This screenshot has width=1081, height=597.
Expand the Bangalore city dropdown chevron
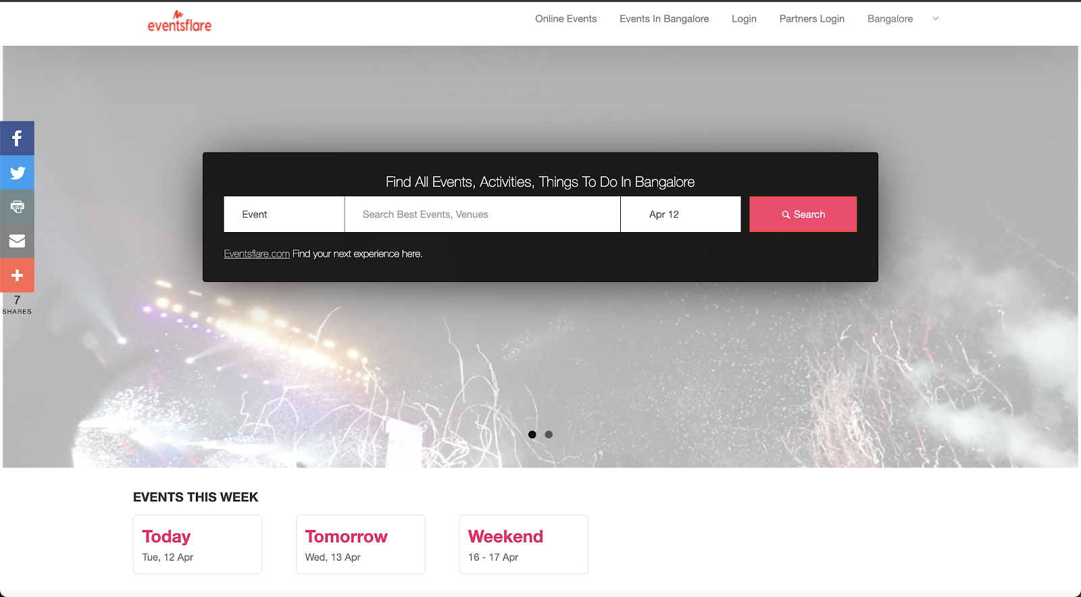[936, 19]
